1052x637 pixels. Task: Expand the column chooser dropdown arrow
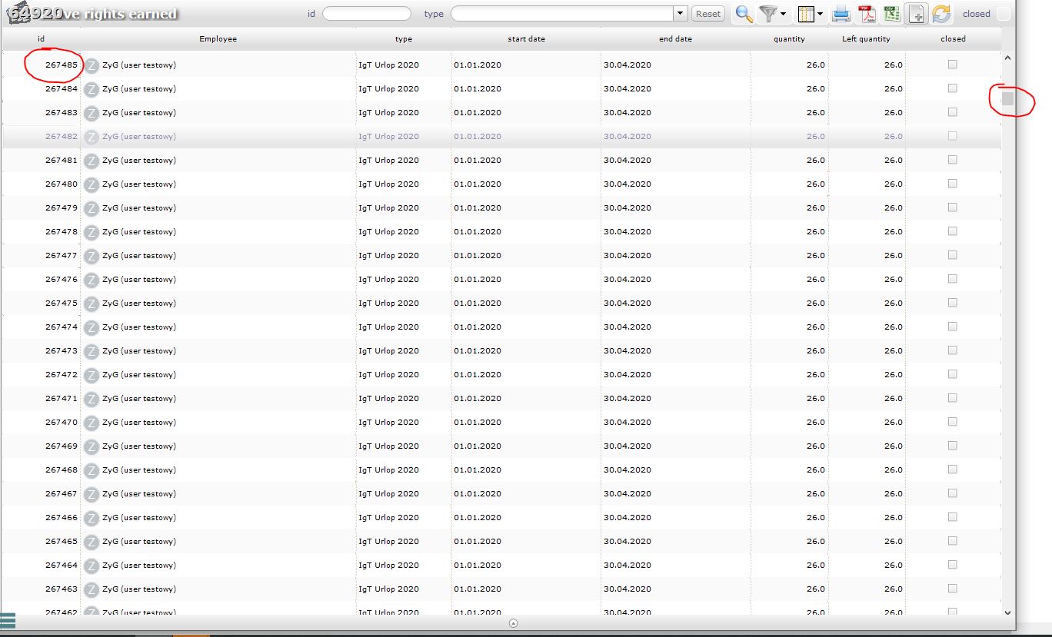(x=821, y=14)
